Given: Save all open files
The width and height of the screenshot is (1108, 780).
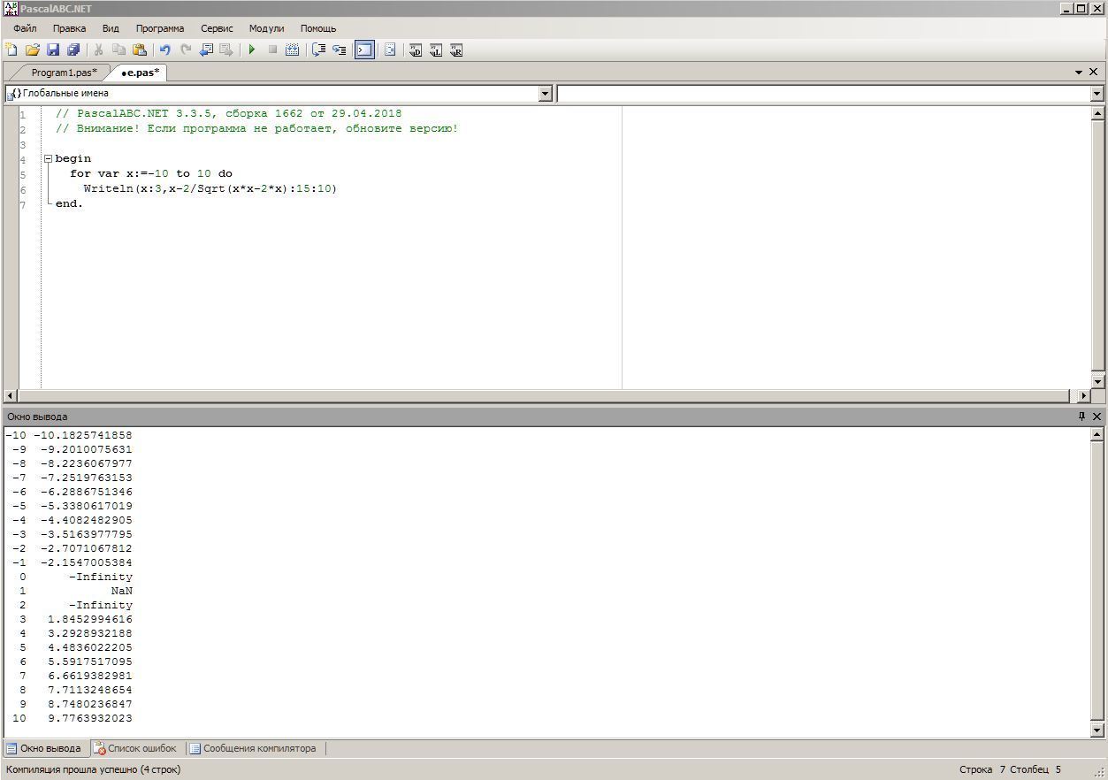Looking at the screenshot, I should pos(73,50).
